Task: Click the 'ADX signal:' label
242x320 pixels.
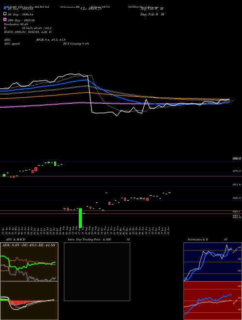Action: pyautogui.click(x=12, y=44)
